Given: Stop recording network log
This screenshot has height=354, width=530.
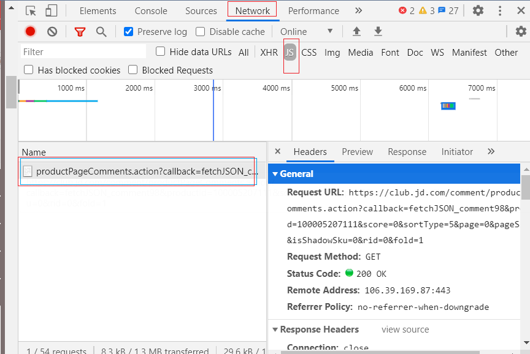Looking at the screenshot, I should click(30, 32).
